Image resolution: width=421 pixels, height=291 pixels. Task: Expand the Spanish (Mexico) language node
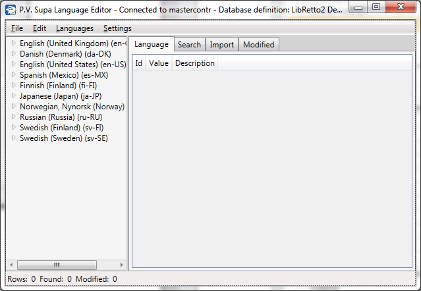pyautogui.click(x=14, y=75)
